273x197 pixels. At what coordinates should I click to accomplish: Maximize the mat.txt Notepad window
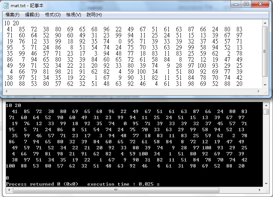coord(246,4)
